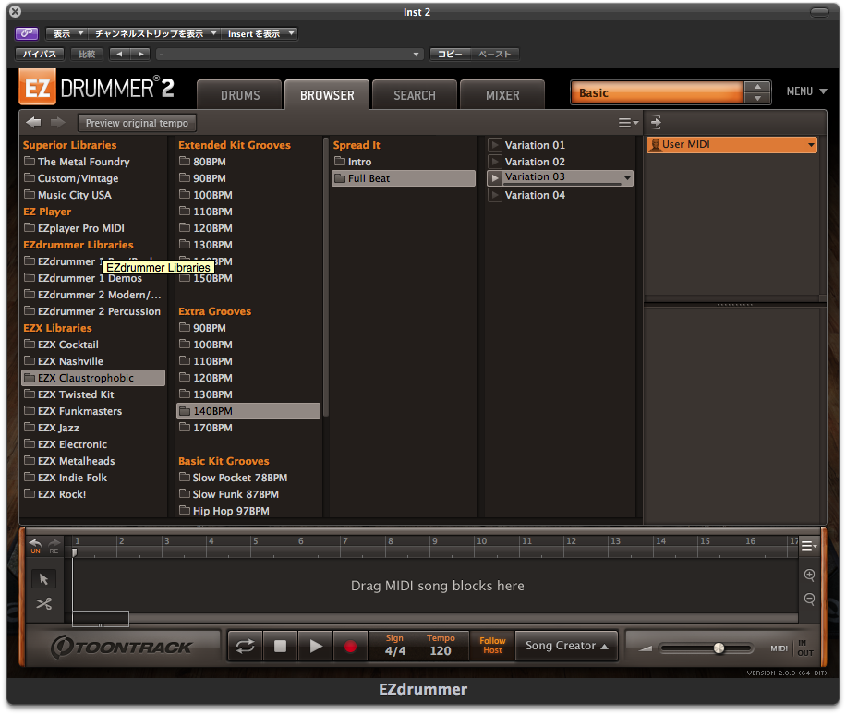Play the Variation 03 preview

(x=494, y=178)
